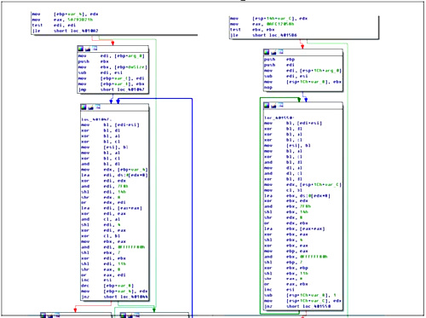426x318 pixels.
Task: Click the 'mov ebx, eax' instruction
Action: (103, 241)
